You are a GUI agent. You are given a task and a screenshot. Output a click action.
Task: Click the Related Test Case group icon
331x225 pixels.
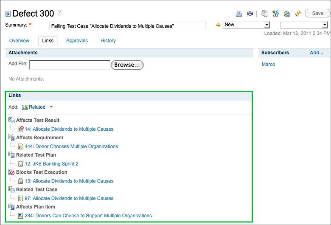click(11, 189)
